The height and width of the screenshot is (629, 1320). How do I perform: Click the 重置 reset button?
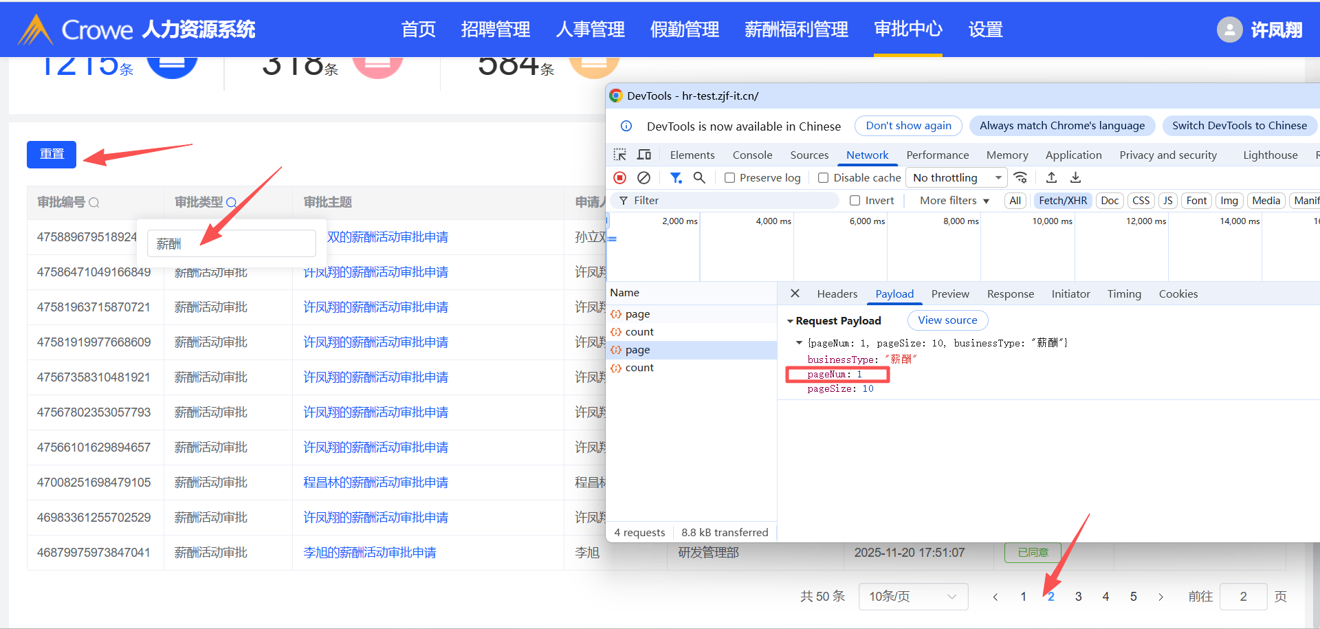(x=52, y=155)
